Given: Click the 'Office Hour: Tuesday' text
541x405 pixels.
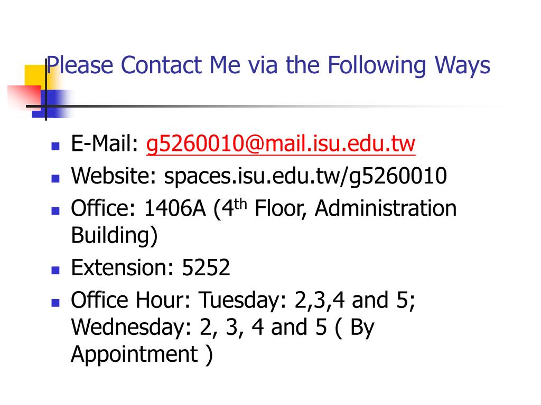Looking at the screenshot, I should [x=179, y=300].
